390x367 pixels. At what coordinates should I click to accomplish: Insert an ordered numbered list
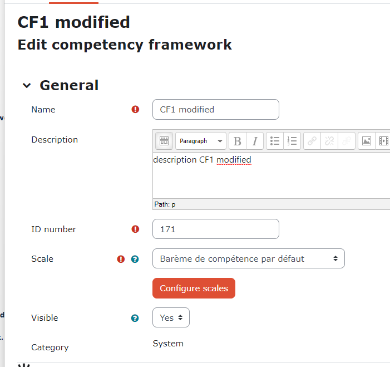point(292,141)
